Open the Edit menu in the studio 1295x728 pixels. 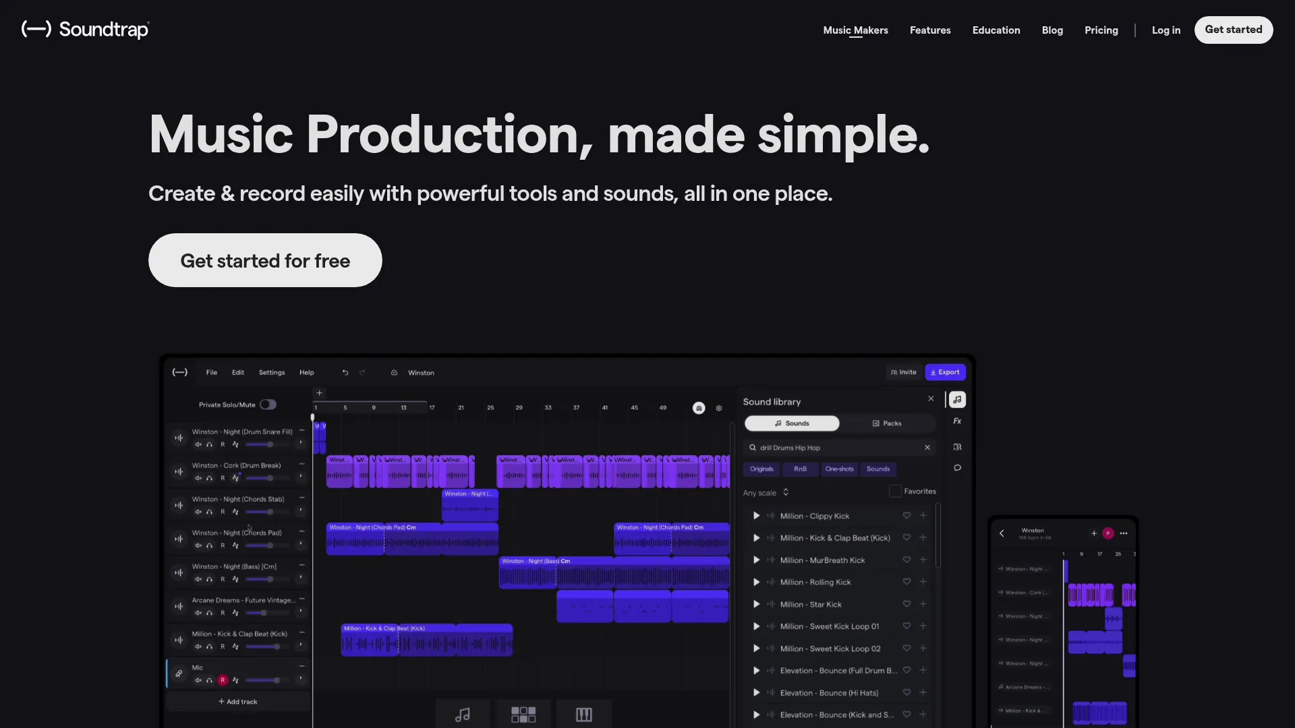pyautogui.click(x=238, y=372)
